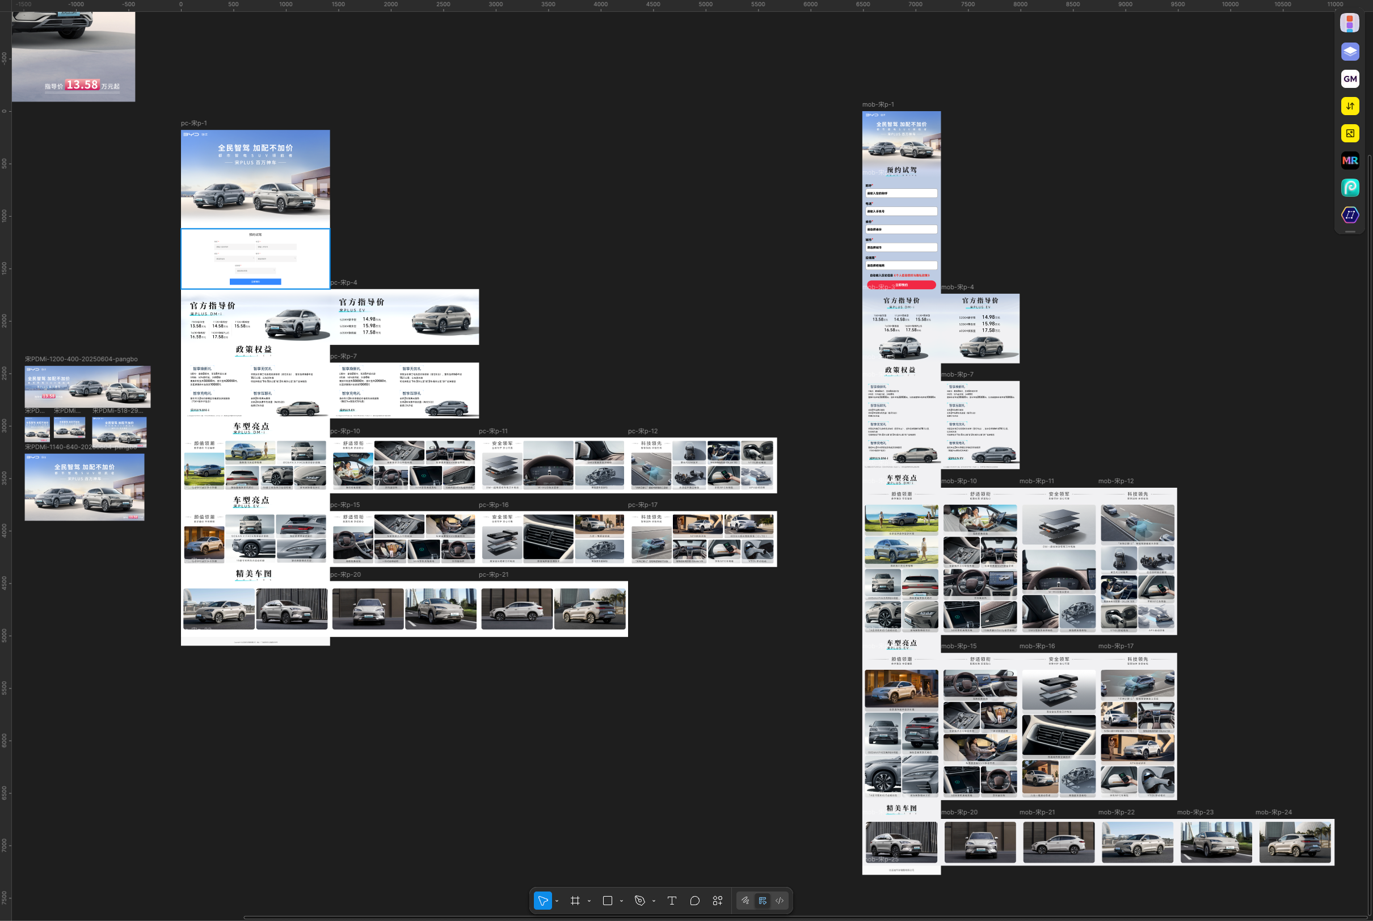The width and height of the screenshot is (1373, 921).
Task: Select frame label pc-宋p-21
Action: (x=494, y=575)
